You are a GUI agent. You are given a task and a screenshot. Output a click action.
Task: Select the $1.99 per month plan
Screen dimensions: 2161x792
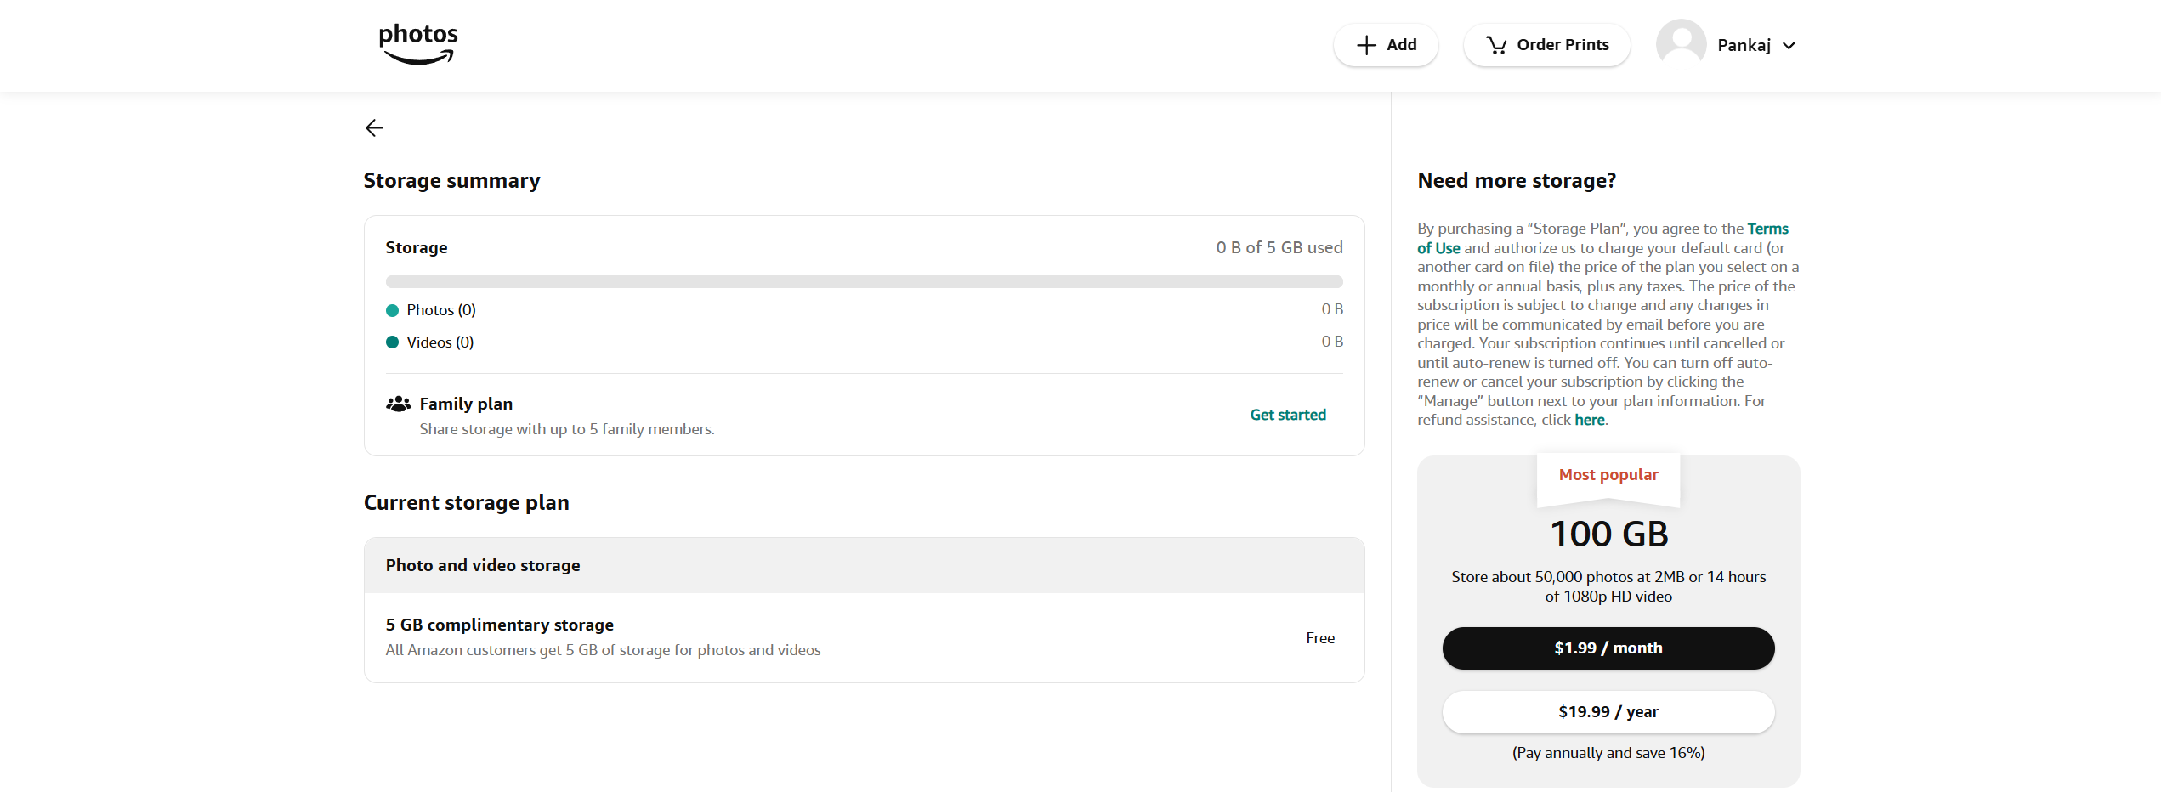coord(1608,648)
